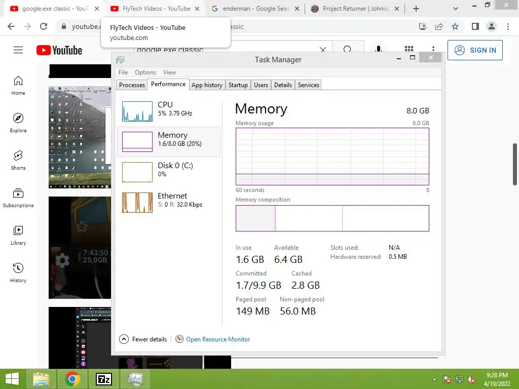Open Windows Start button
Screen dimensions: 519x389
[12, 379]
